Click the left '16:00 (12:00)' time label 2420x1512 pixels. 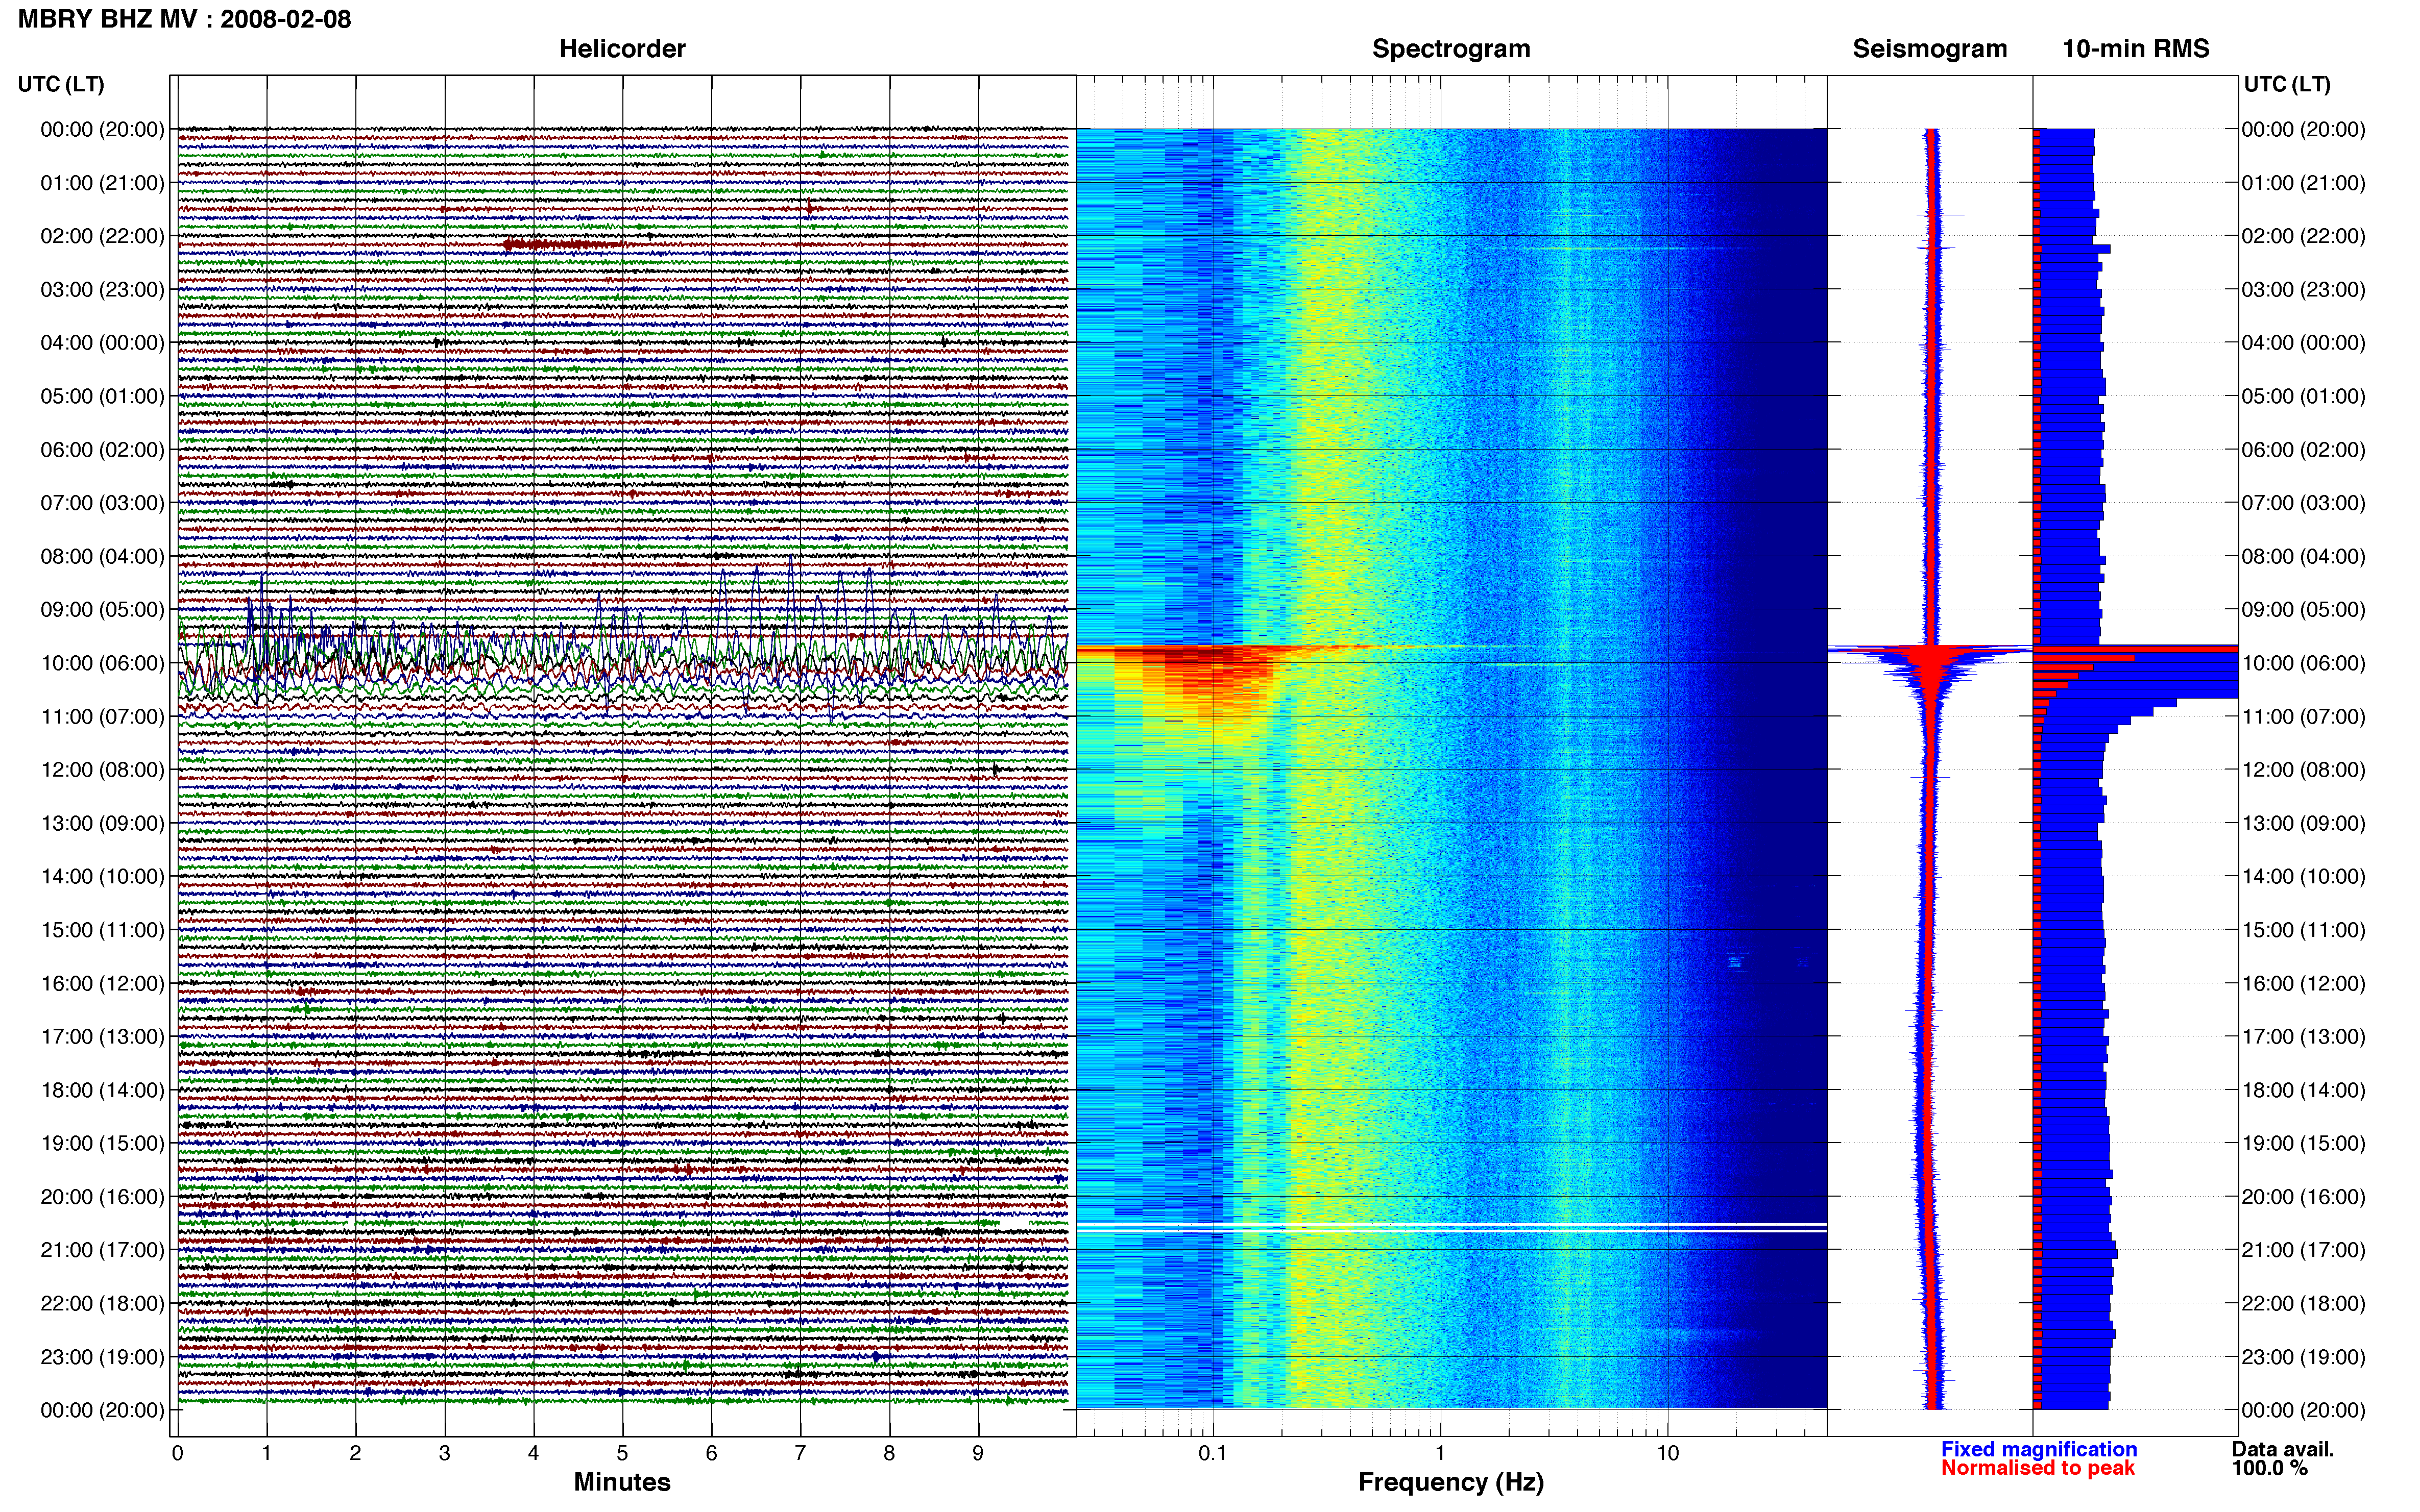102,983
